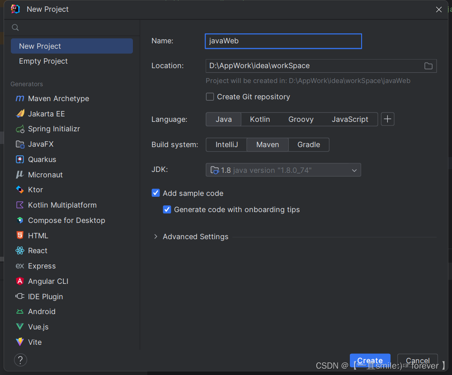
Task: Select JavaScript as the language
Action: point(350,119)
